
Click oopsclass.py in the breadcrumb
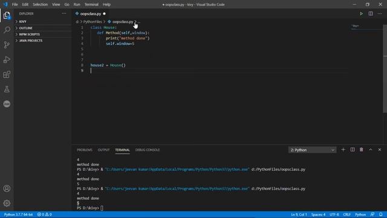pos(123,22)
